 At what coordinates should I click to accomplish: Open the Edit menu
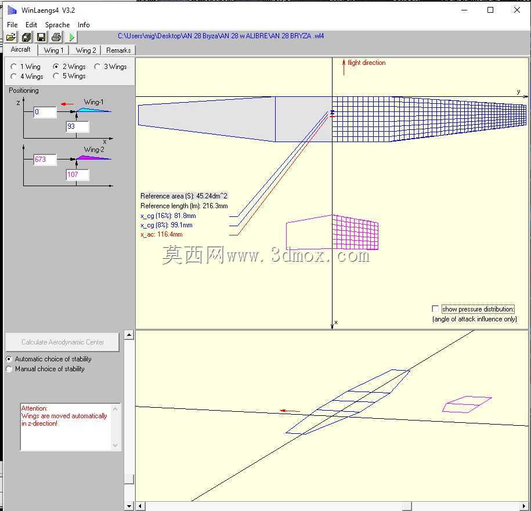[x=31, y=25]
